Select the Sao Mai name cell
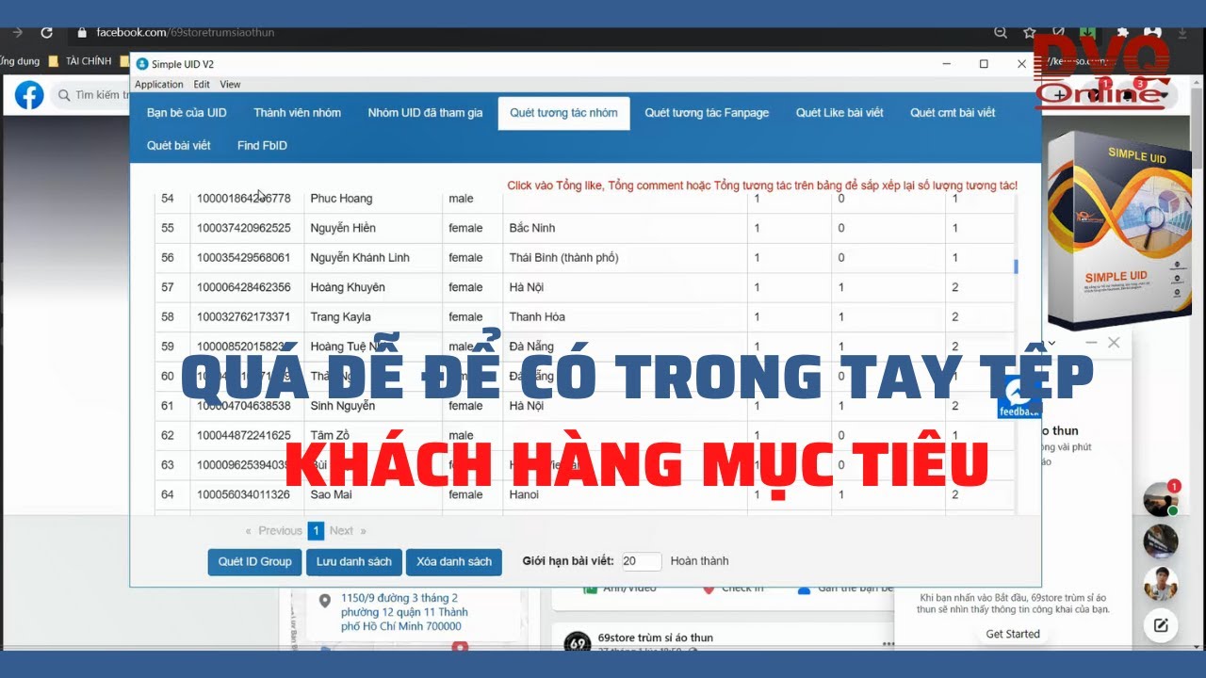The height and width of the screenshot is (678, 1206). (x=373, y=494)
